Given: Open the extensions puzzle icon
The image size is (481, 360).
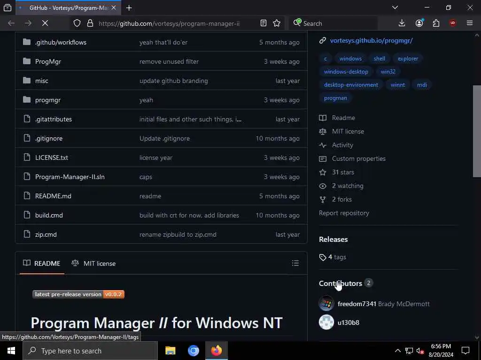Looking at the screenshot, I should pyautogui.click(x=436, y=23).
